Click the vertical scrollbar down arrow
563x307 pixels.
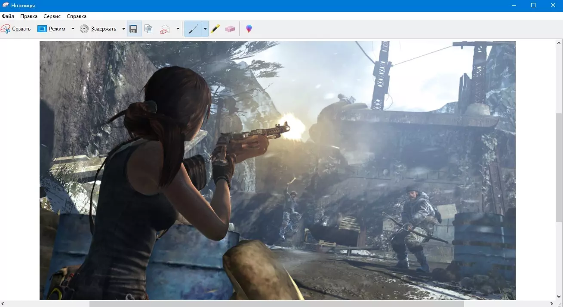559,296
